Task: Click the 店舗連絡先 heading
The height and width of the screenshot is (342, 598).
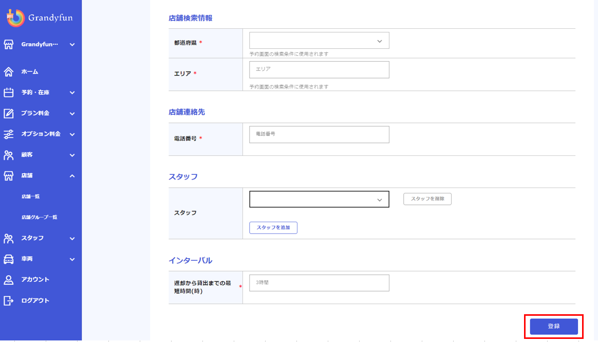Action: coord(187,112)
